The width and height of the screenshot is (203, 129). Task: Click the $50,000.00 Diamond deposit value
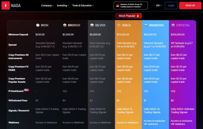point(150,35)
